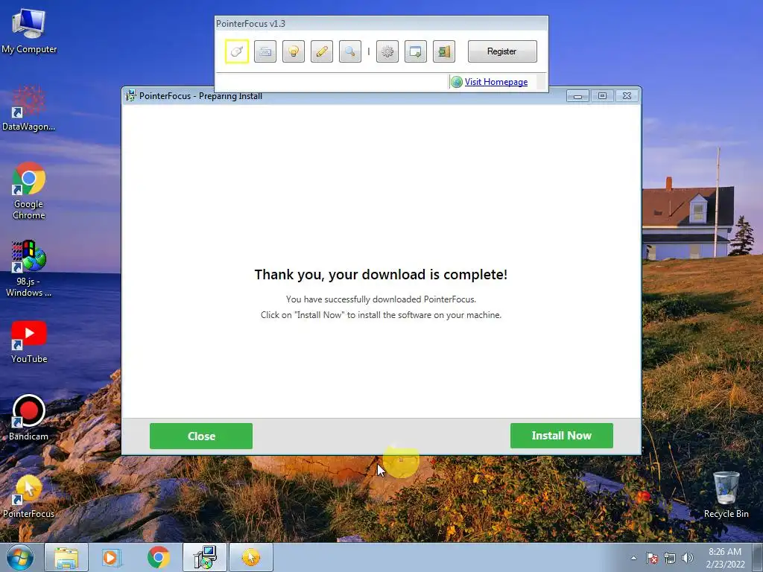This screenshot has width=763, height=572.
Task: Click the exit door icon in PointerFocus
Action: tap(444, 51)
